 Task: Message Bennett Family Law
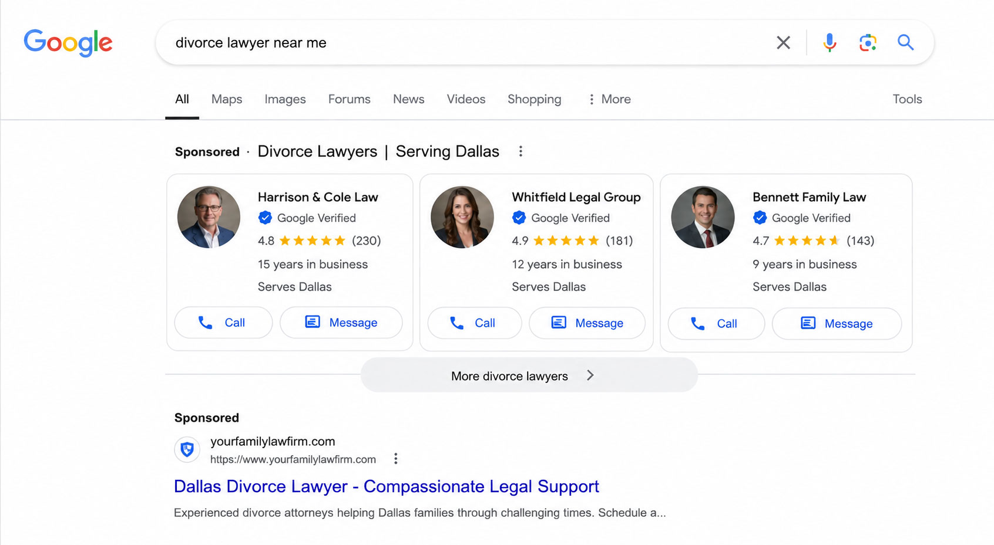click(x=837, y=324)
